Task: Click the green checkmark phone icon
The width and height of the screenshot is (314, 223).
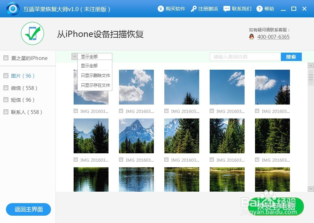Action: click(32, 33)
